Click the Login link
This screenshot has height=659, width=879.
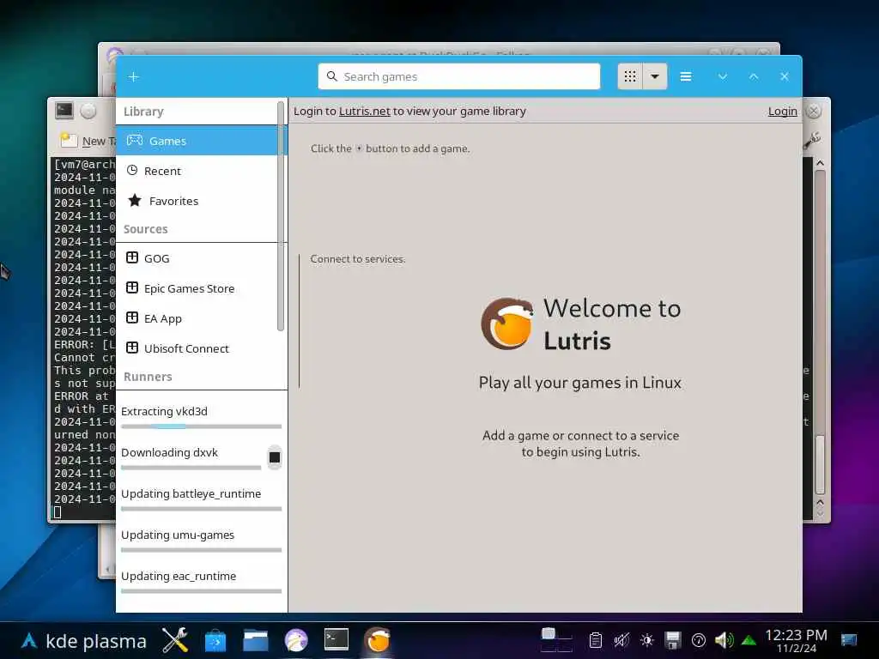point(783,111)
